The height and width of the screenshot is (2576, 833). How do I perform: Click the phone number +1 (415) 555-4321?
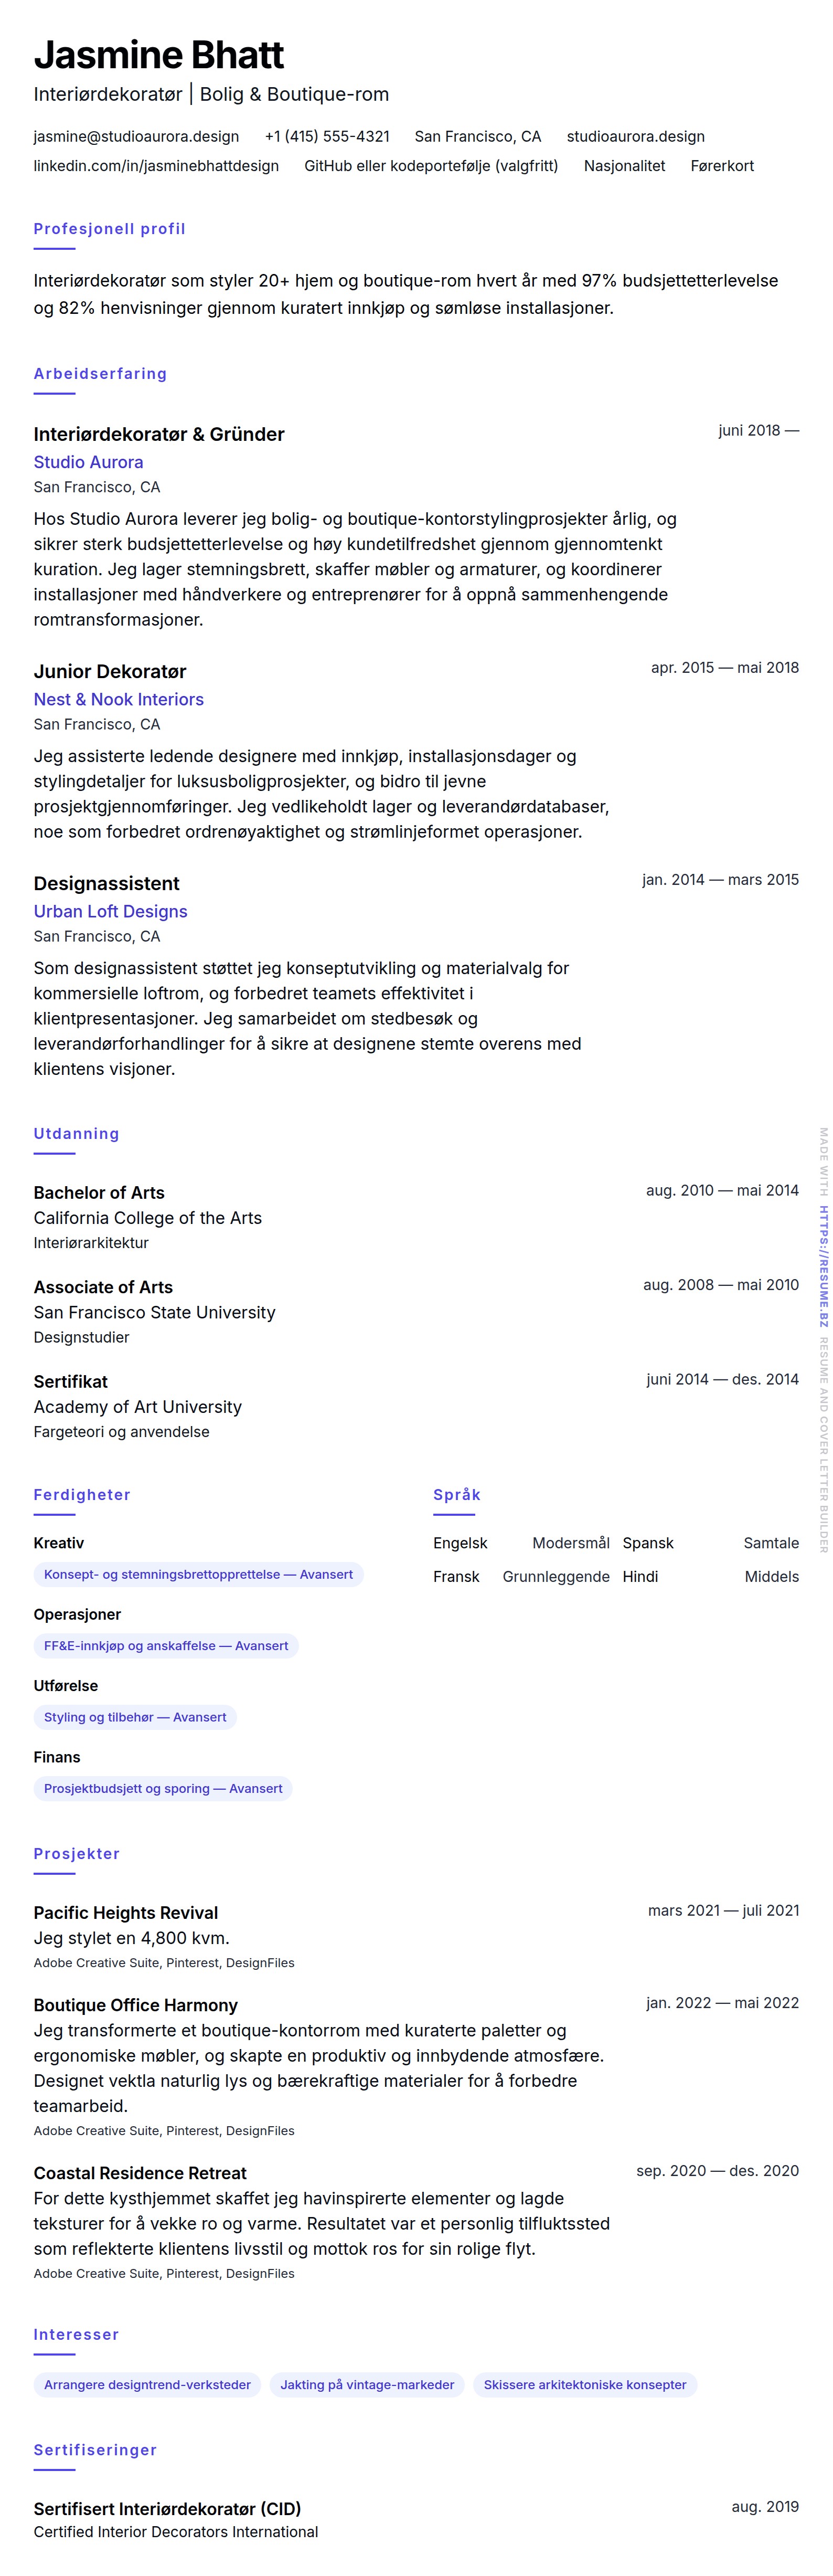tap(327, 137)
